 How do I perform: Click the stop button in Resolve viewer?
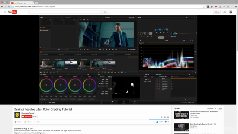click(x=106, y=50)
